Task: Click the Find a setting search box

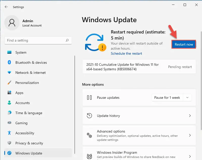Action: 35,40
